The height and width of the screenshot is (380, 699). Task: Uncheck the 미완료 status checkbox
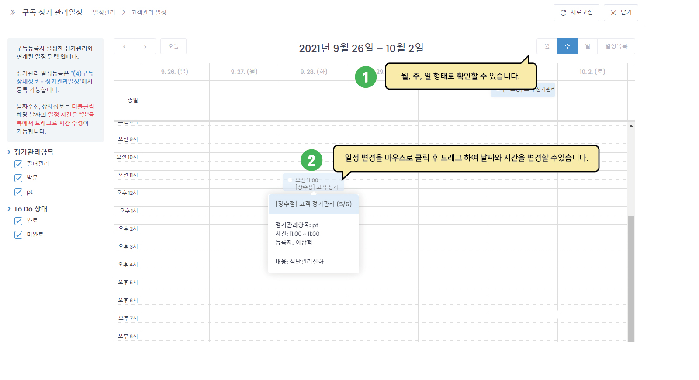click(x=18, y=235)
